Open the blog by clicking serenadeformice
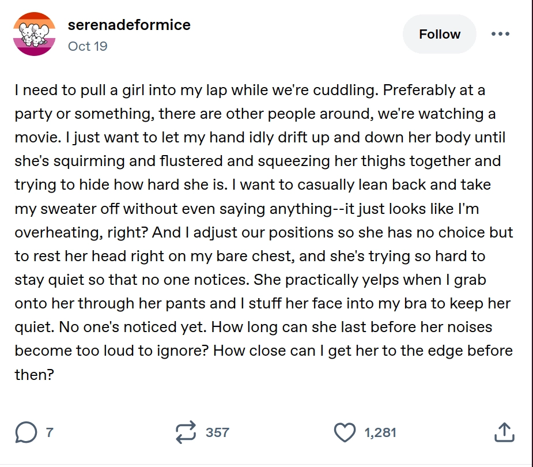 click(x=128, y=25)
